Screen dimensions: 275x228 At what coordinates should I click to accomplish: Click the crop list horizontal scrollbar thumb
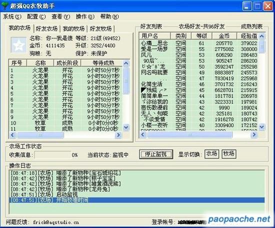click(x=40, y=135)
